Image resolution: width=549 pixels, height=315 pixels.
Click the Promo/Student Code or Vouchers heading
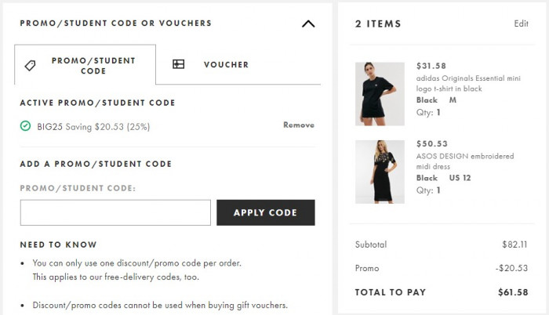pyautogui.click(x=116, y=23)
